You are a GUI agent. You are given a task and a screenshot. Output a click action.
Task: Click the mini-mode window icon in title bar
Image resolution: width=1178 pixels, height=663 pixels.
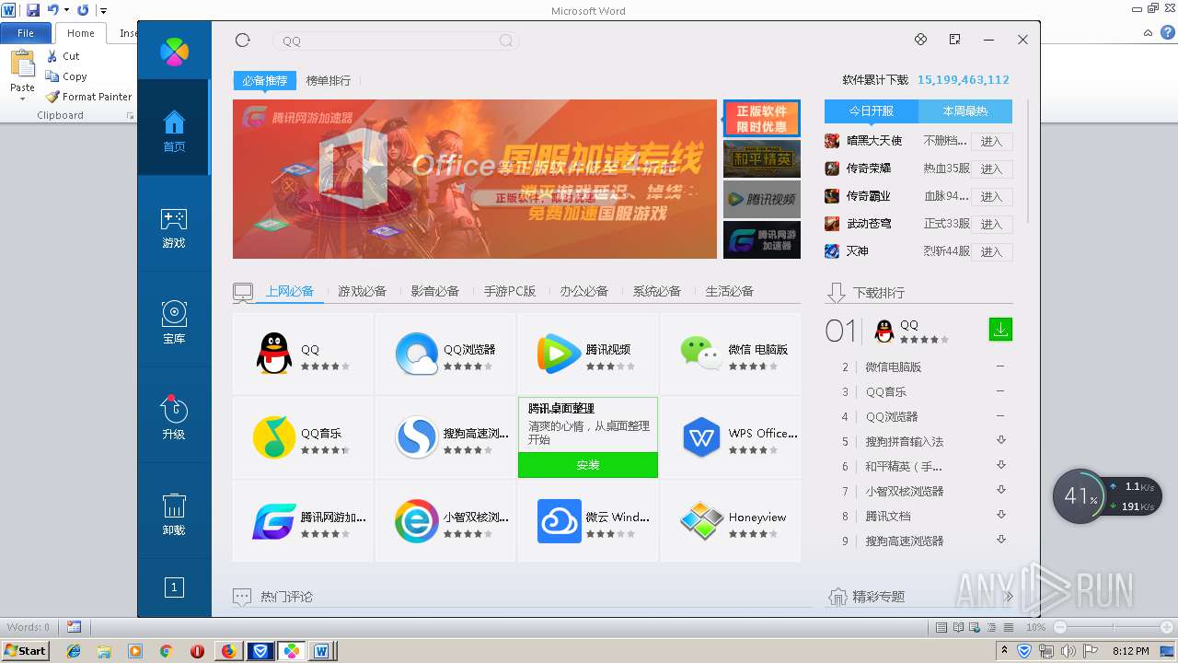(954, 40)
